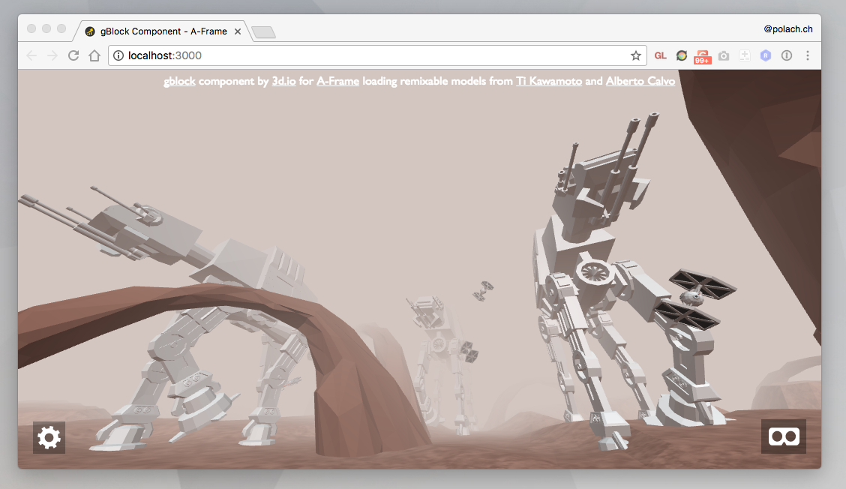Image resolution: width=846 pixels, height=489 pixels.
Task: Open the Chrome three-dot menu
Action: point(808,55)
